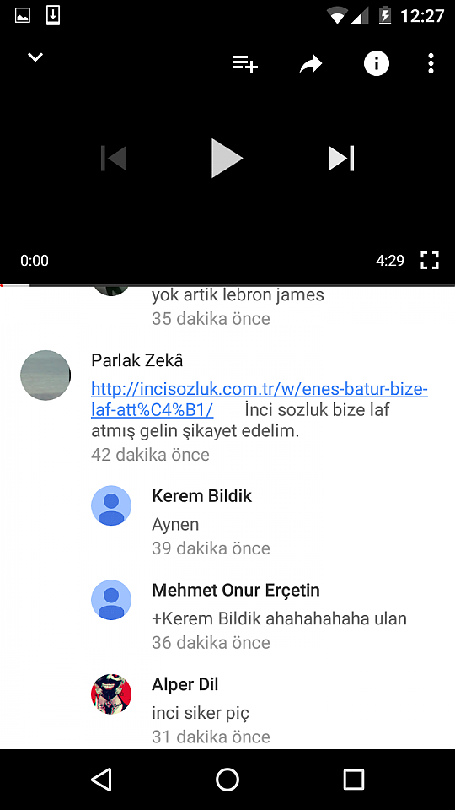Share the video using the arrow icon
This screenshot has height=810, width=455.
point(311,64)
